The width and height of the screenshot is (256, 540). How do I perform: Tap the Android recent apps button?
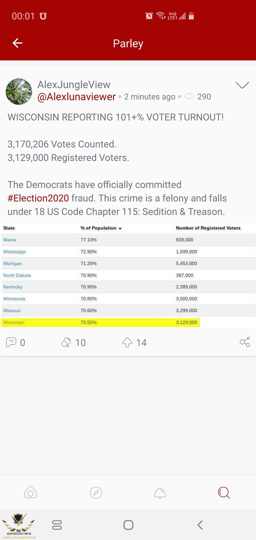(x=57, y=525)
